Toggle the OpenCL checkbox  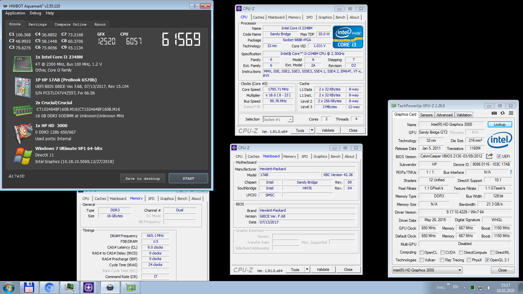click(x=422, y=253)
